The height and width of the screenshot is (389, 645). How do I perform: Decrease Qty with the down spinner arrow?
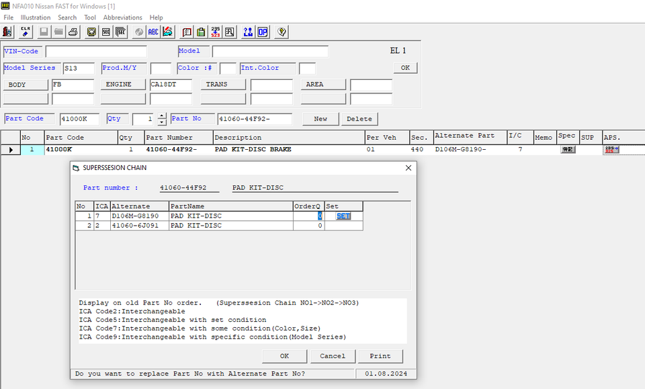click(x=162, y=122)
